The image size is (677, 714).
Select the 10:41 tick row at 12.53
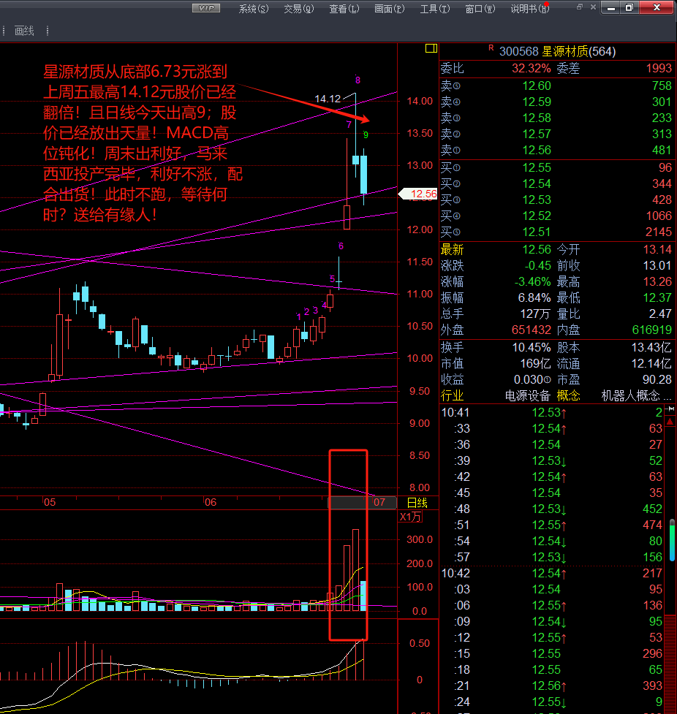click(552, 412)
